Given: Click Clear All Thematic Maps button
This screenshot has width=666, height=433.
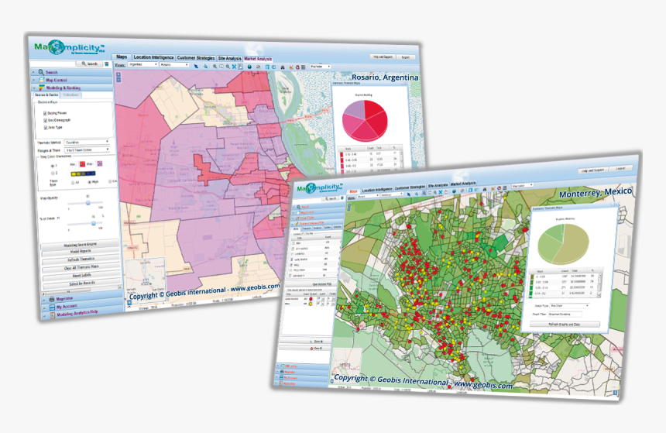Looking at the screenshot, I should pos(81,267).
